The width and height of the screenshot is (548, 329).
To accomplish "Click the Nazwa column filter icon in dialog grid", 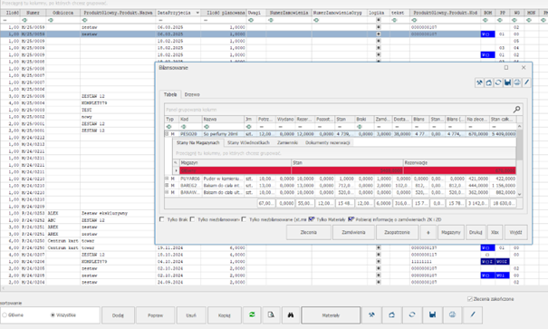I will 207,127.
